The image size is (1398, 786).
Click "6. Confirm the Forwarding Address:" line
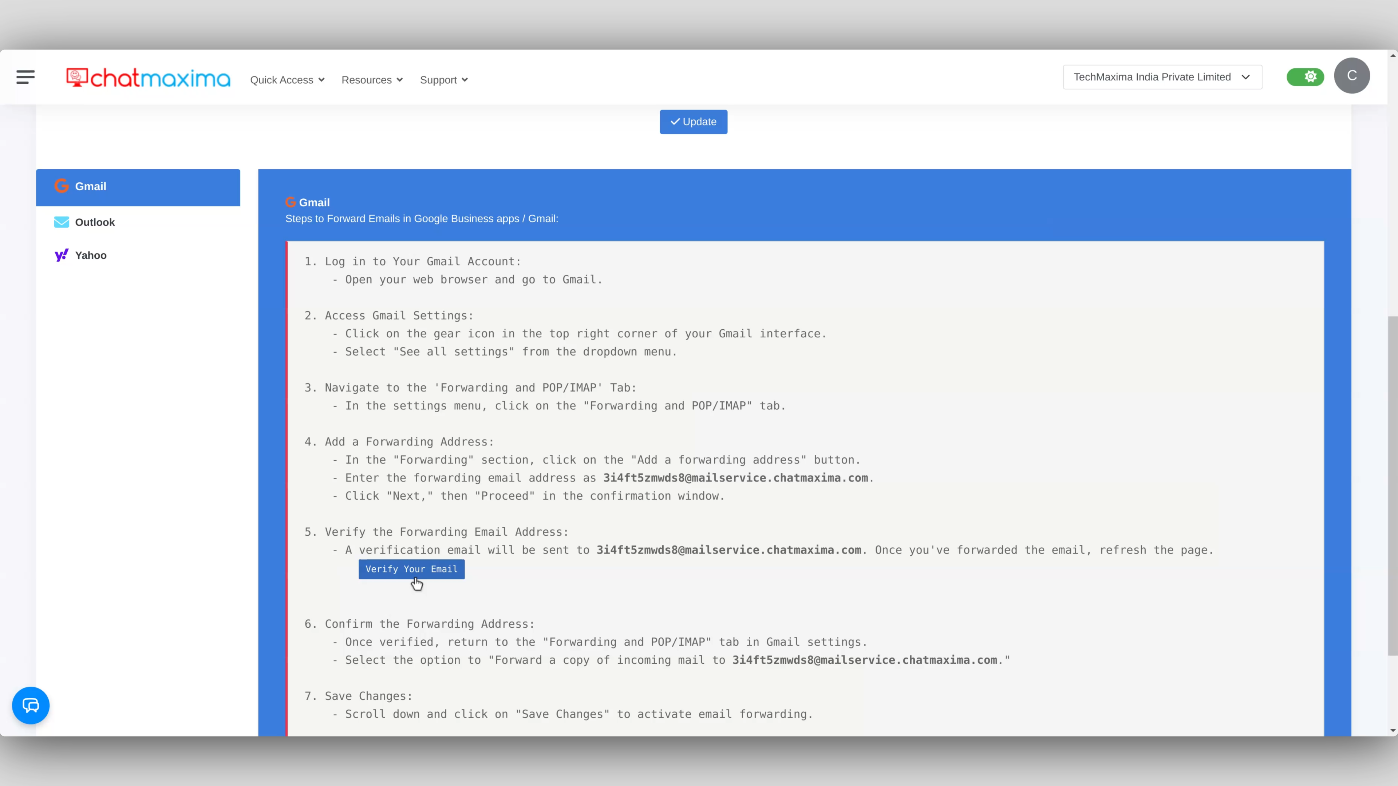point(419,624)
